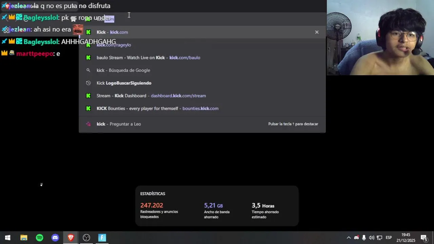Open Discord tray icon with notification
Image resolution: width=434 pixels, height=244 pixels.
tap(356, 238)
